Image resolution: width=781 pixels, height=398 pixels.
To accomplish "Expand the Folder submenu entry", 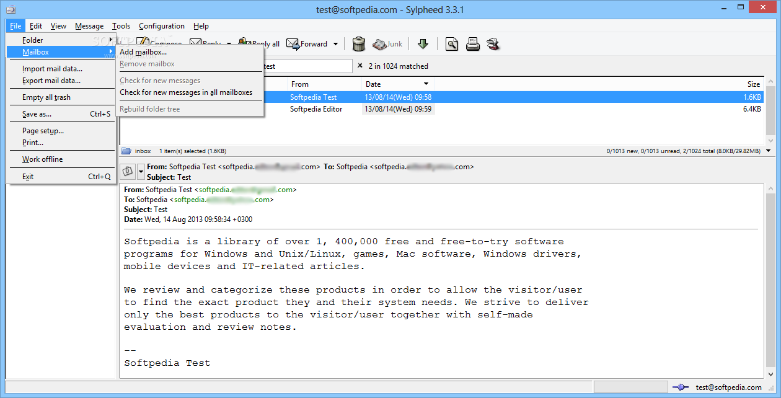I will click(x=61, y=40).
